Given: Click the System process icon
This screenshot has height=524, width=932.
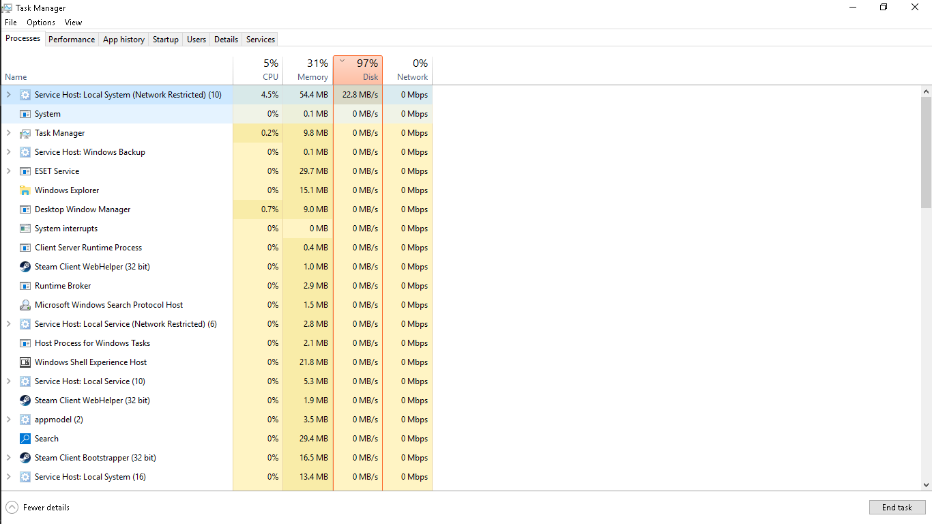Looking at the screenshot, I should (x=25, y=114).
